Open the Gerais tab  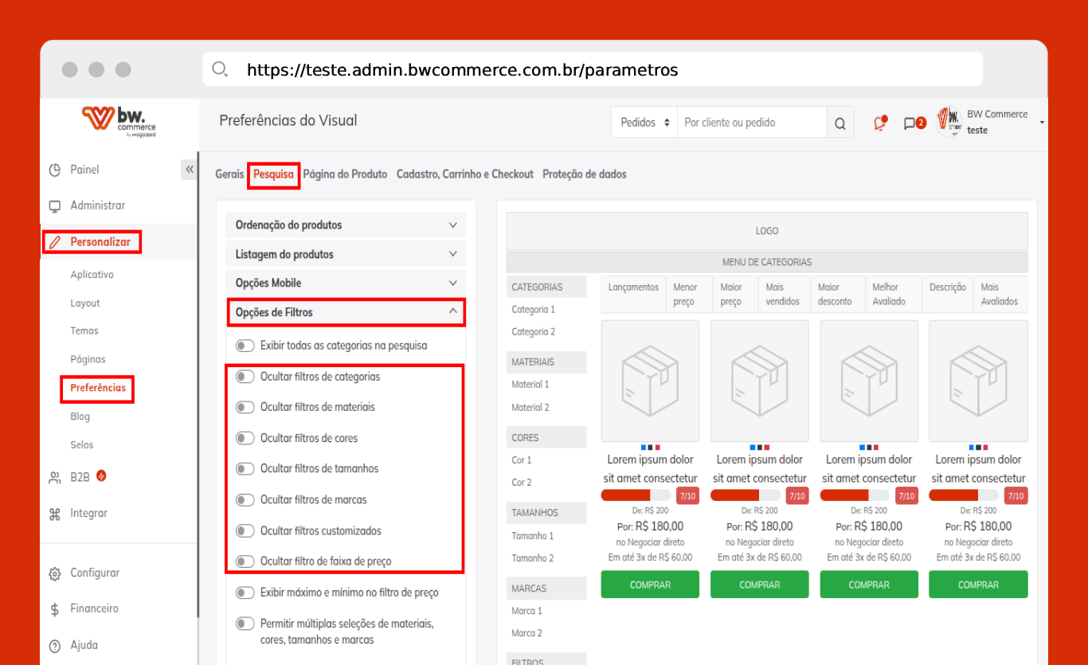point(229,174)
